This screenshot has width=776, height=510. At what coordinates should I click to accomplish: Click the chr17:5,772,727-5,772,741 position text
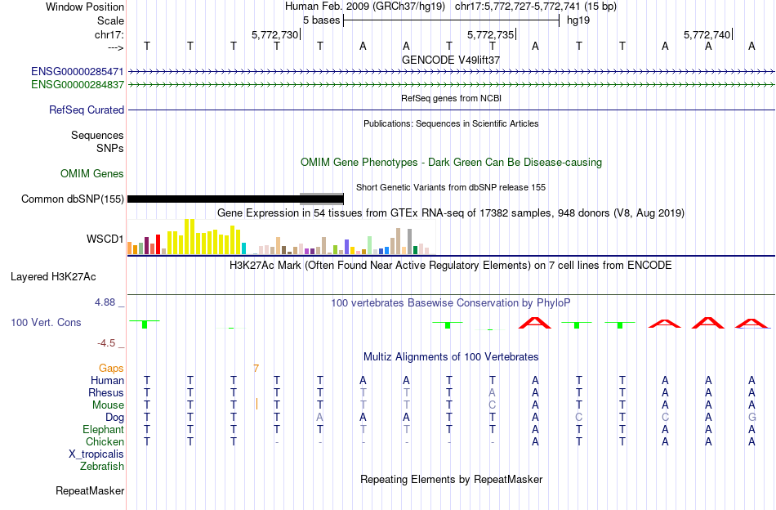536,7
